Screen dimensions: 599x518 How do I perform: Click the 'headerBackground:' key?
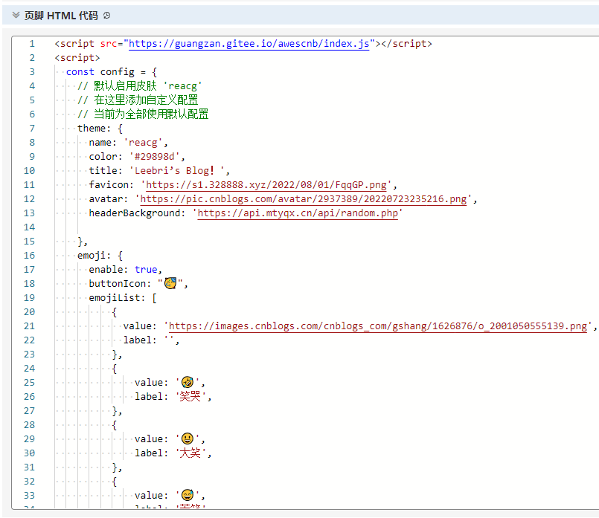[137, 213]
